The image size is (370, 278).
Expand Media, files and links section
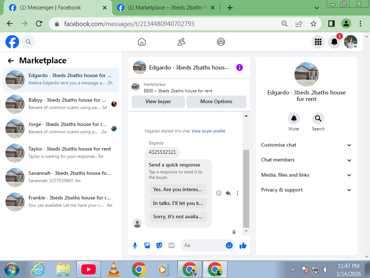coord(306,175)
